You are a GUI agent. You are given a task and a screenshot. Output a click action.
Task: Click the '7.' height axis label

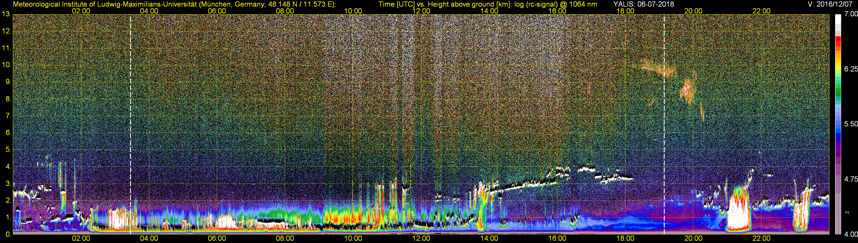(x=8, y=116)
